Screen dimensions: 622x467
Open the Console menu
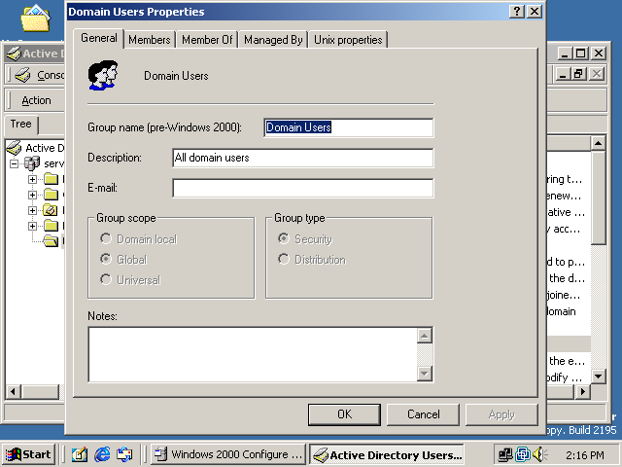[x=51, y=75]
